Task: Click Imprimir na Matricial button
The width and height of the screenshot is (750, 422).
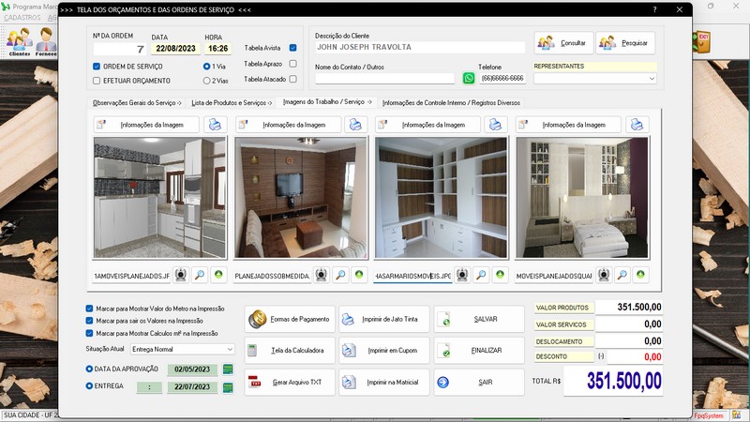Action: tap(384, 383)
